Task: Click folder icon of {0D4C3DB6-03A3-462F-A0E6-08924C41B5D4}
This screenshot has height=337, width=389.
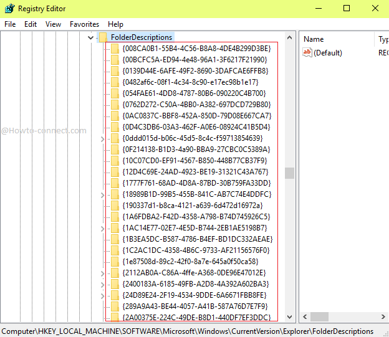Action: point(115,127)
